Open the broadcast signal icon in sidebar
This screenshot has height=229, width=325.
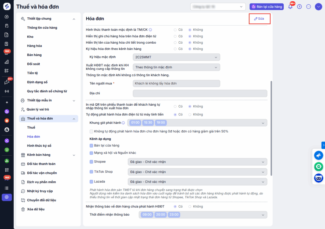pos(7,91)
